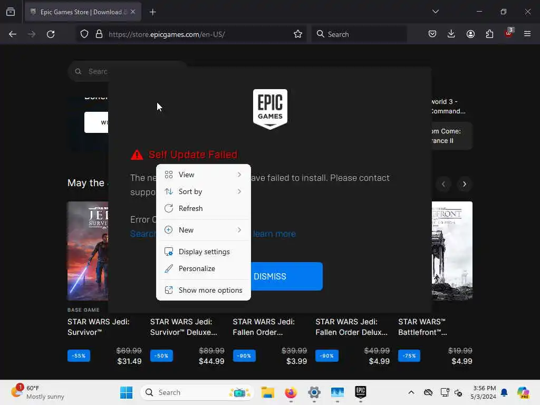Click the -75% discount badge
540x405 pixels.
[x=409, y=356]
